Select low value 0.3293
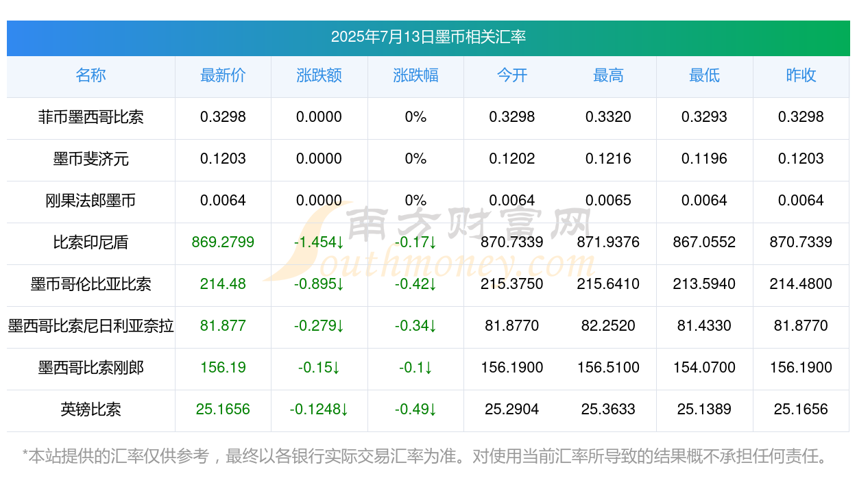 coord(704,117)
